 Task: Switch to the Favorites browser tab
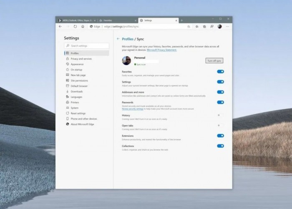[117, 20]
